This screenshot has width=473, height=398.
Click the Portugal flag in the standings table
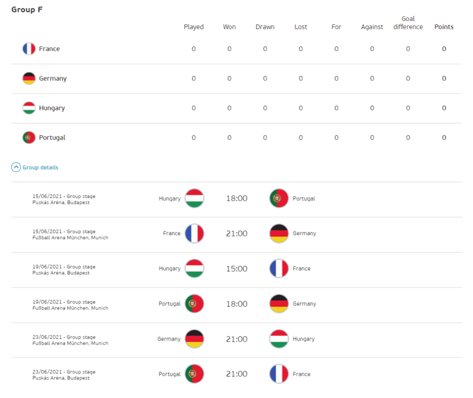(x=29, y=138)
